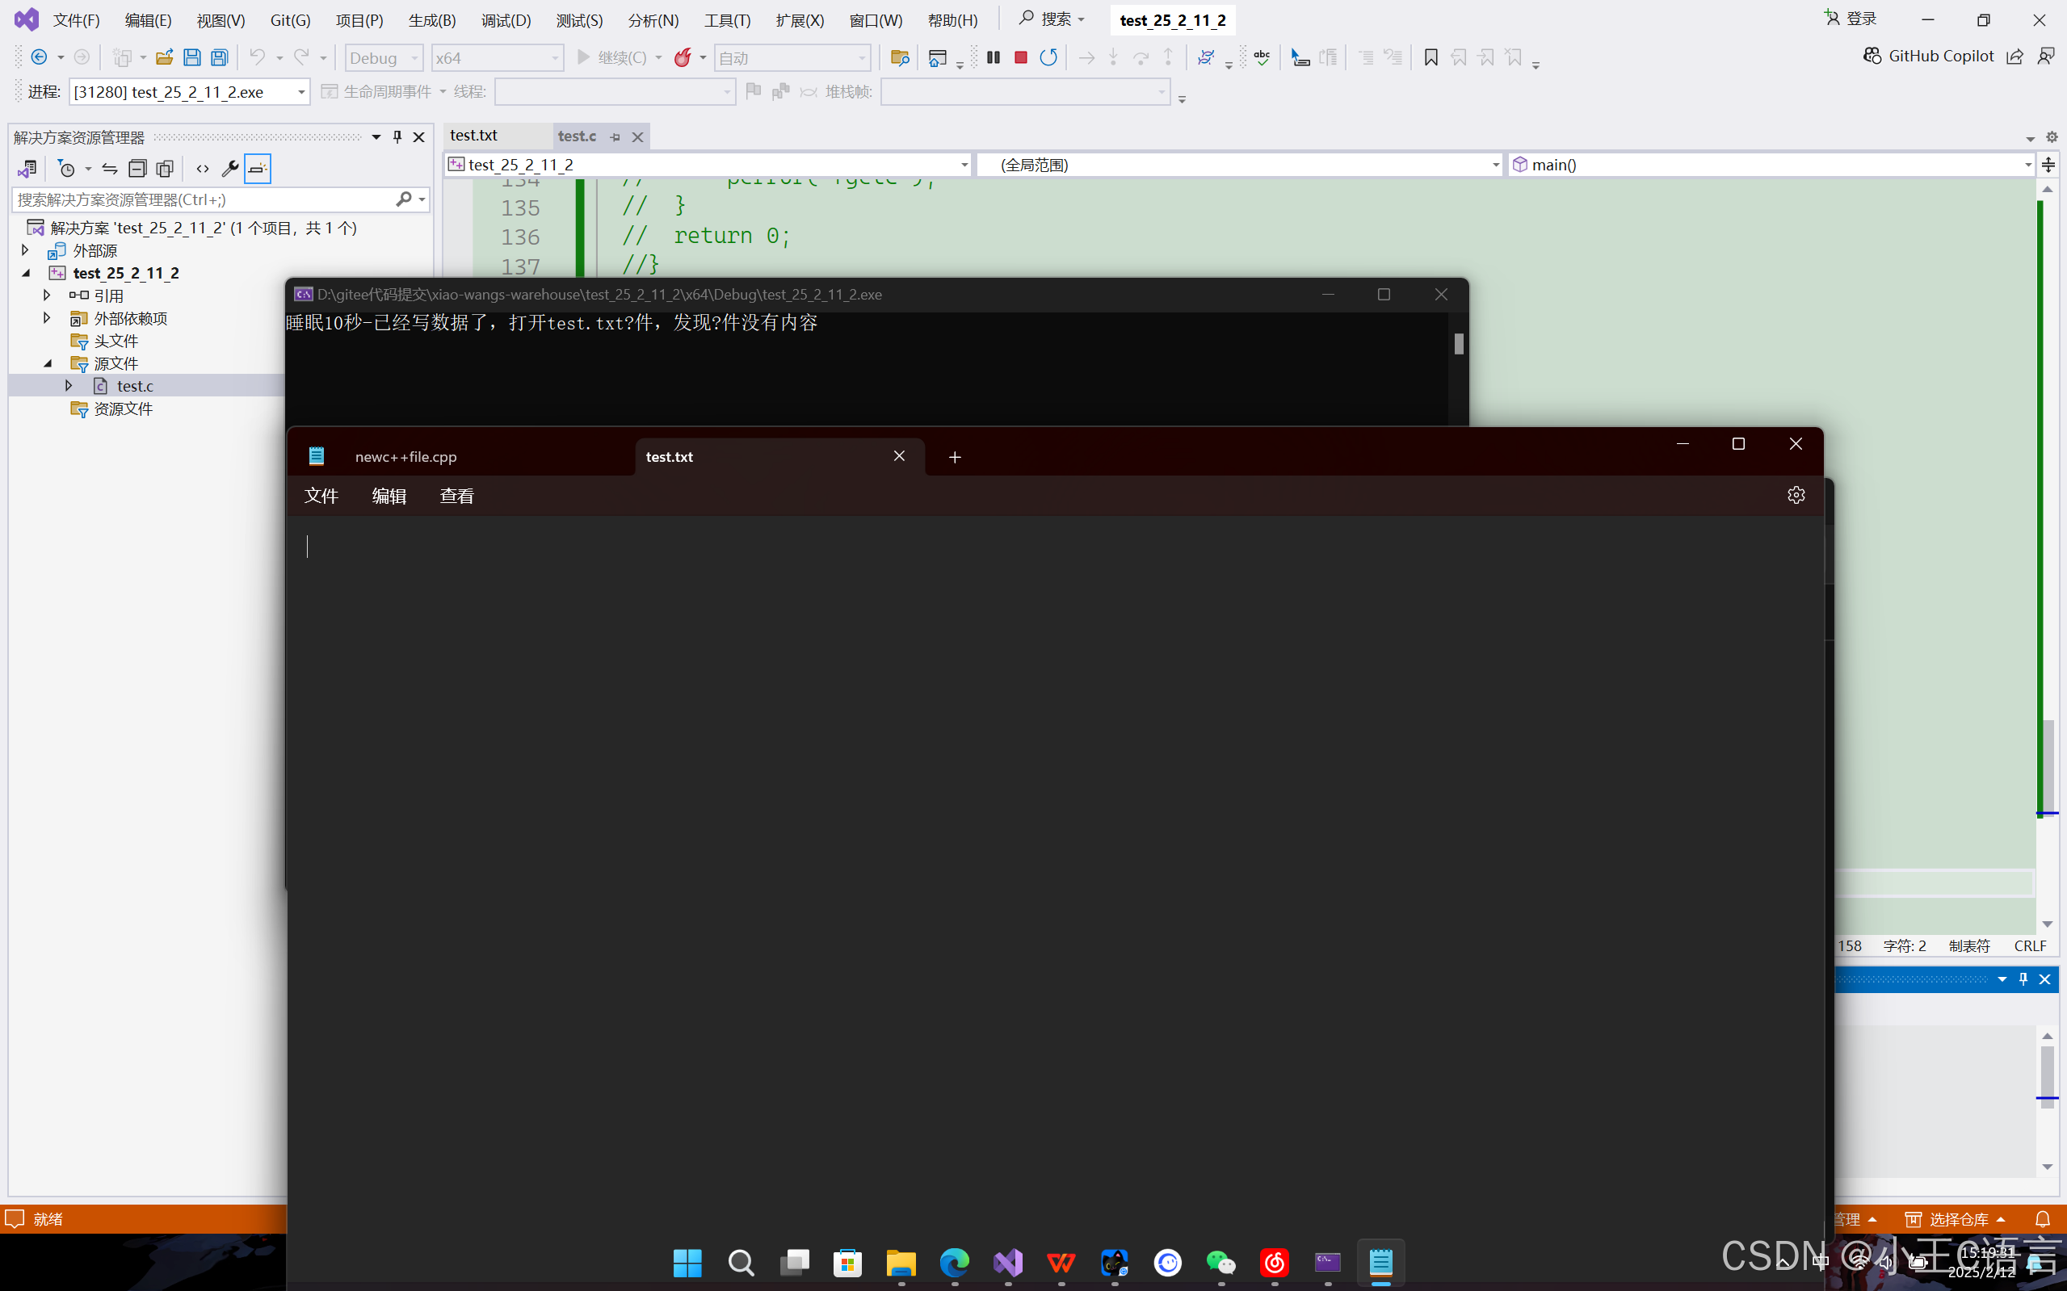Expand the 外部源 tree node
Image resolution: width=2067 pixels, height=1291 pixels.
[x=25, y=250]
